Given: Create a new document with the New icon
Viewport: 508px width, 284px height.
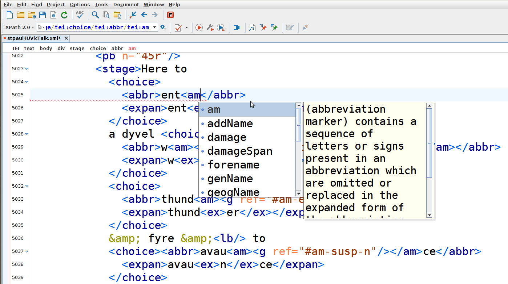Looking at the screenshot, I should coord(10,15).
